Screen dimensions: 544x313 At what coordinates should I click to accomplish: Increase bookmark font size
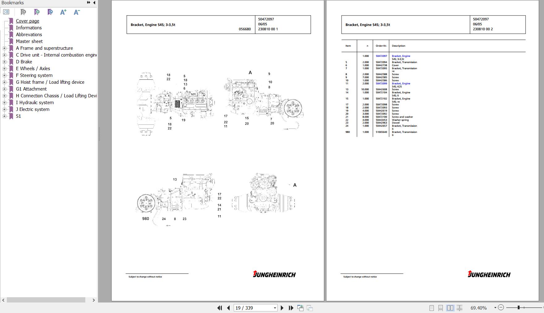coord(63,12)
